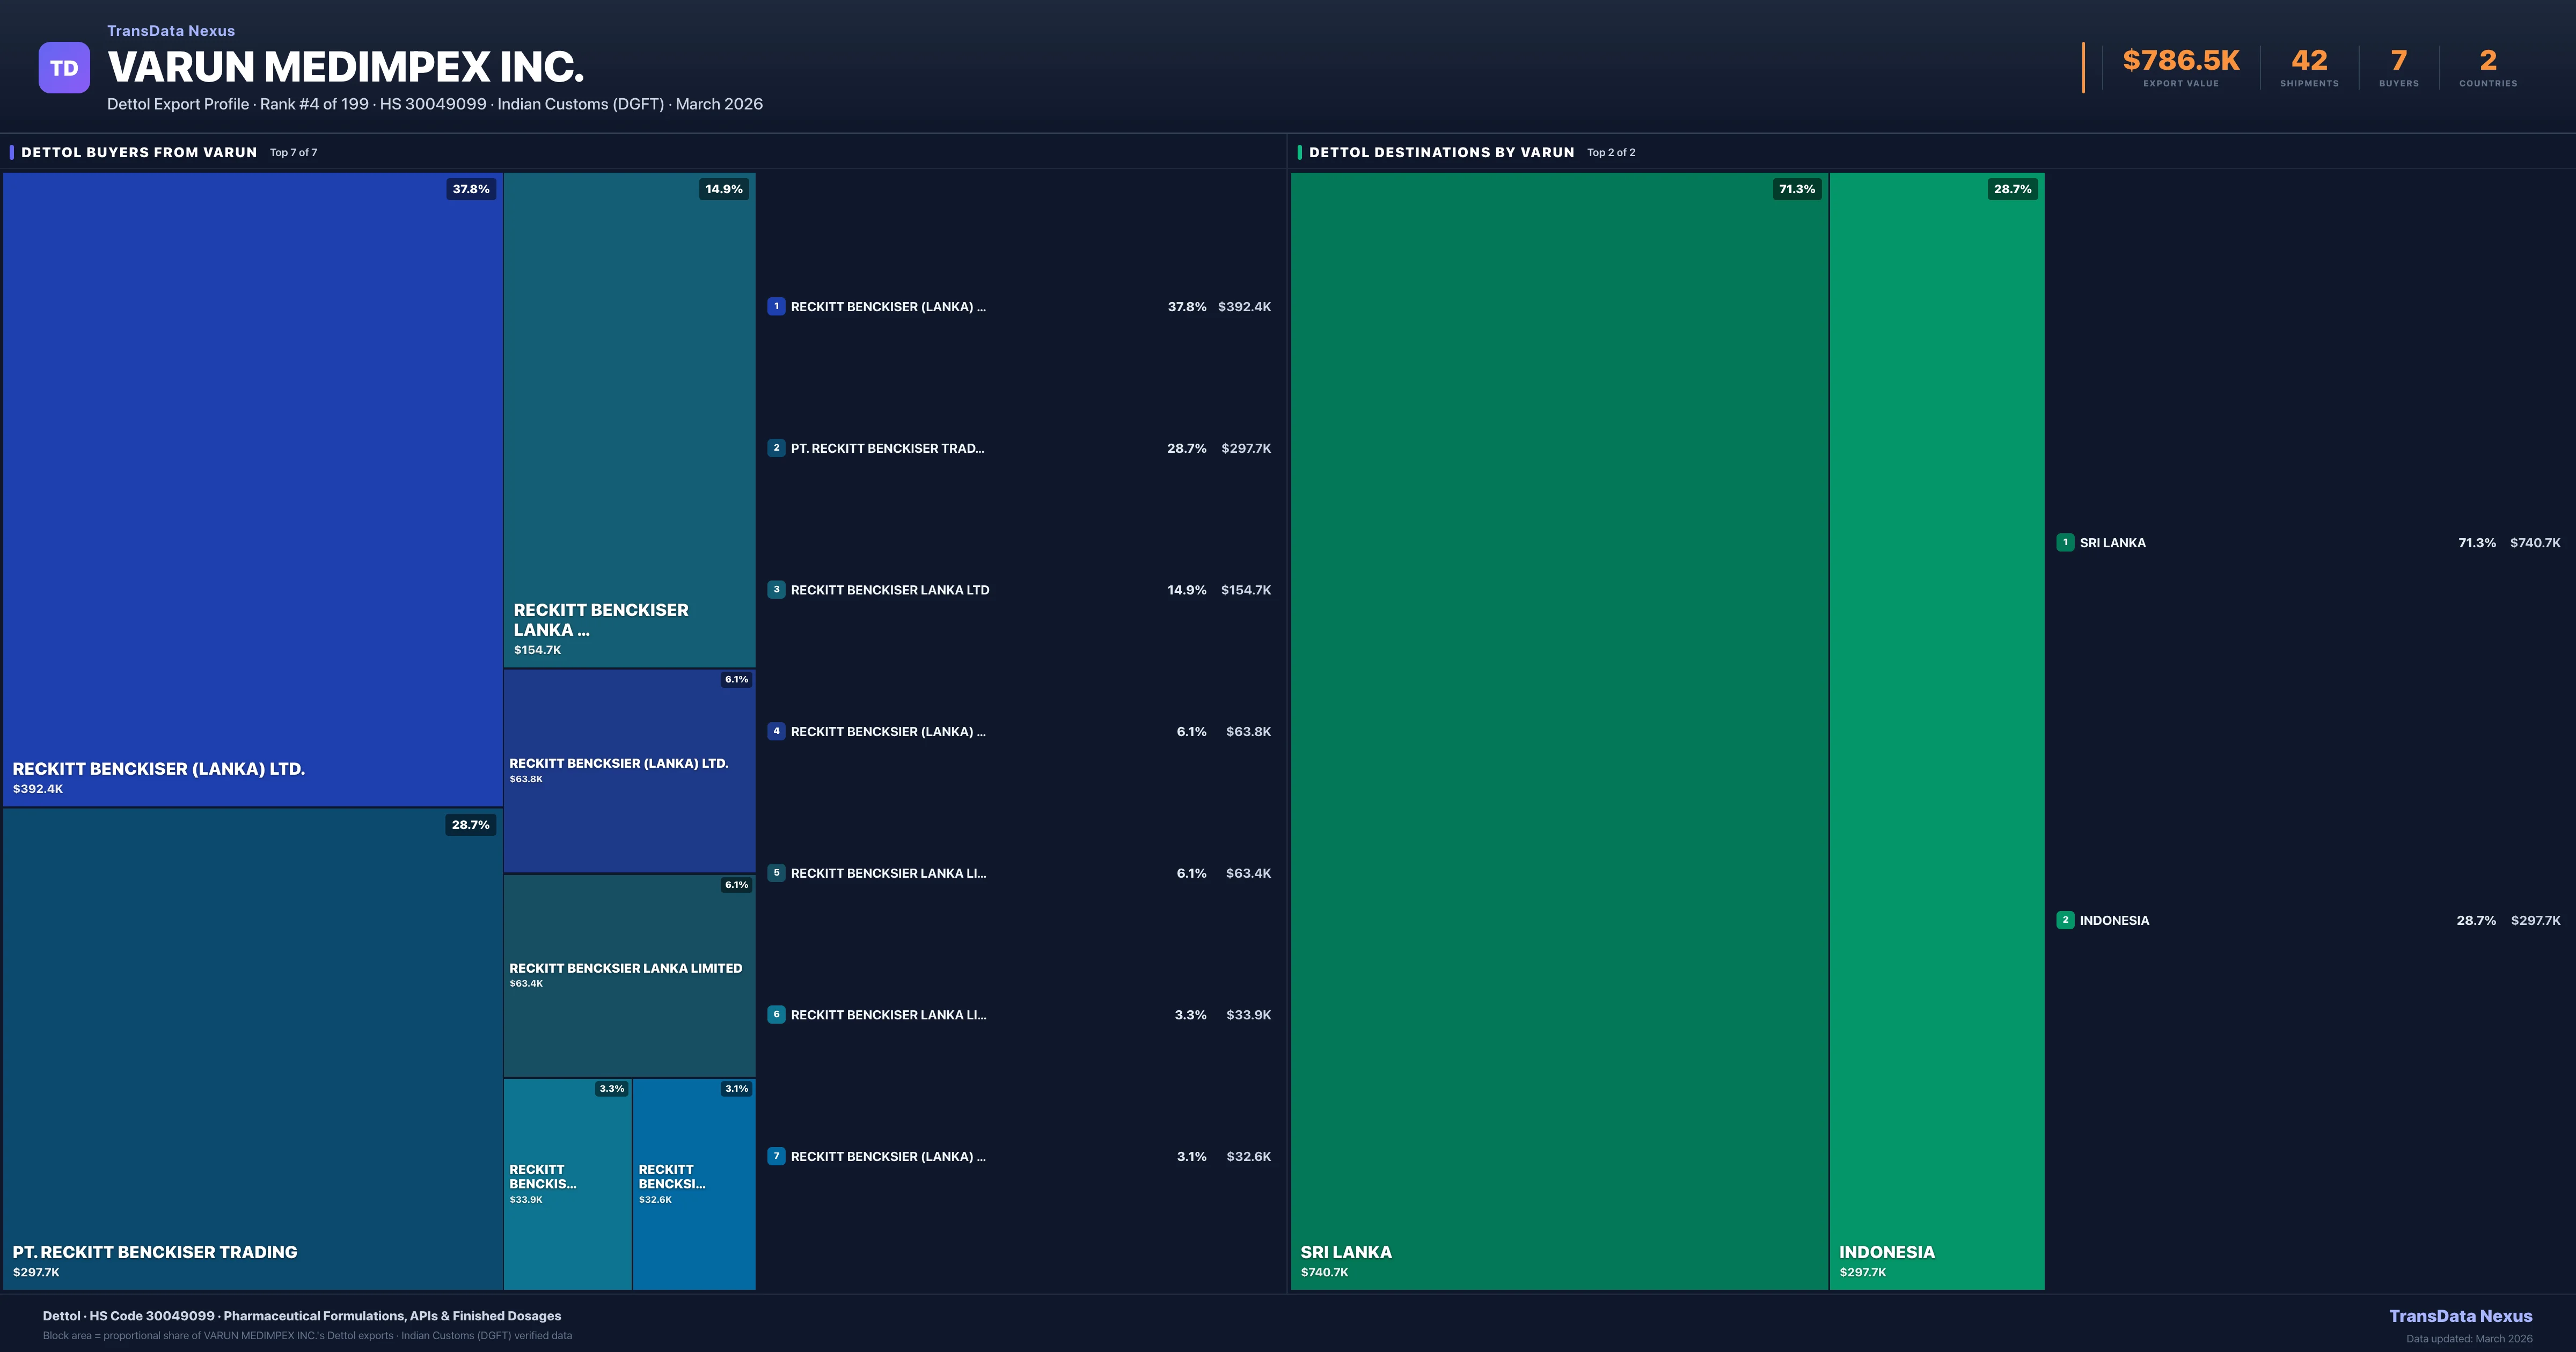
Task: Click rank 3 badge for Reckitt Benckiser Lanka Ltd
Action: click(776, 590)
